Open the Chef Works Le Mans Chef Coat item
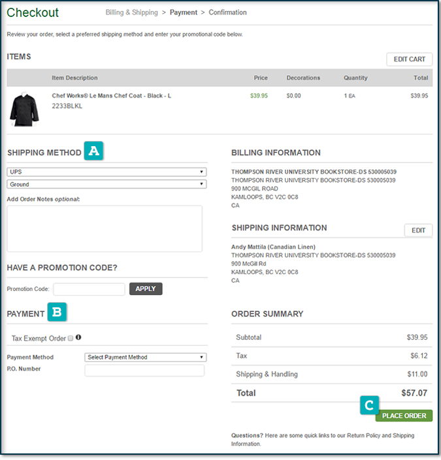This screenshot has height=460, width=441. point(112,95)
